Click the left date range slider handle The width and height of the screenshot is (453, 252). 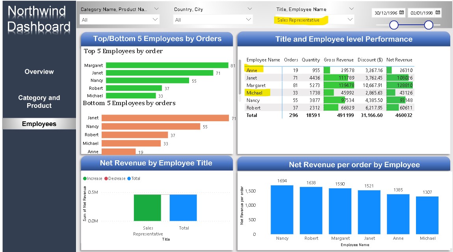coord(394,24)
